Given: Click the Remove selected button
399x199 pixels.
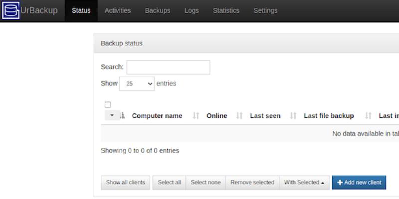Looking at the screenshot, I should tap(252, 183).
